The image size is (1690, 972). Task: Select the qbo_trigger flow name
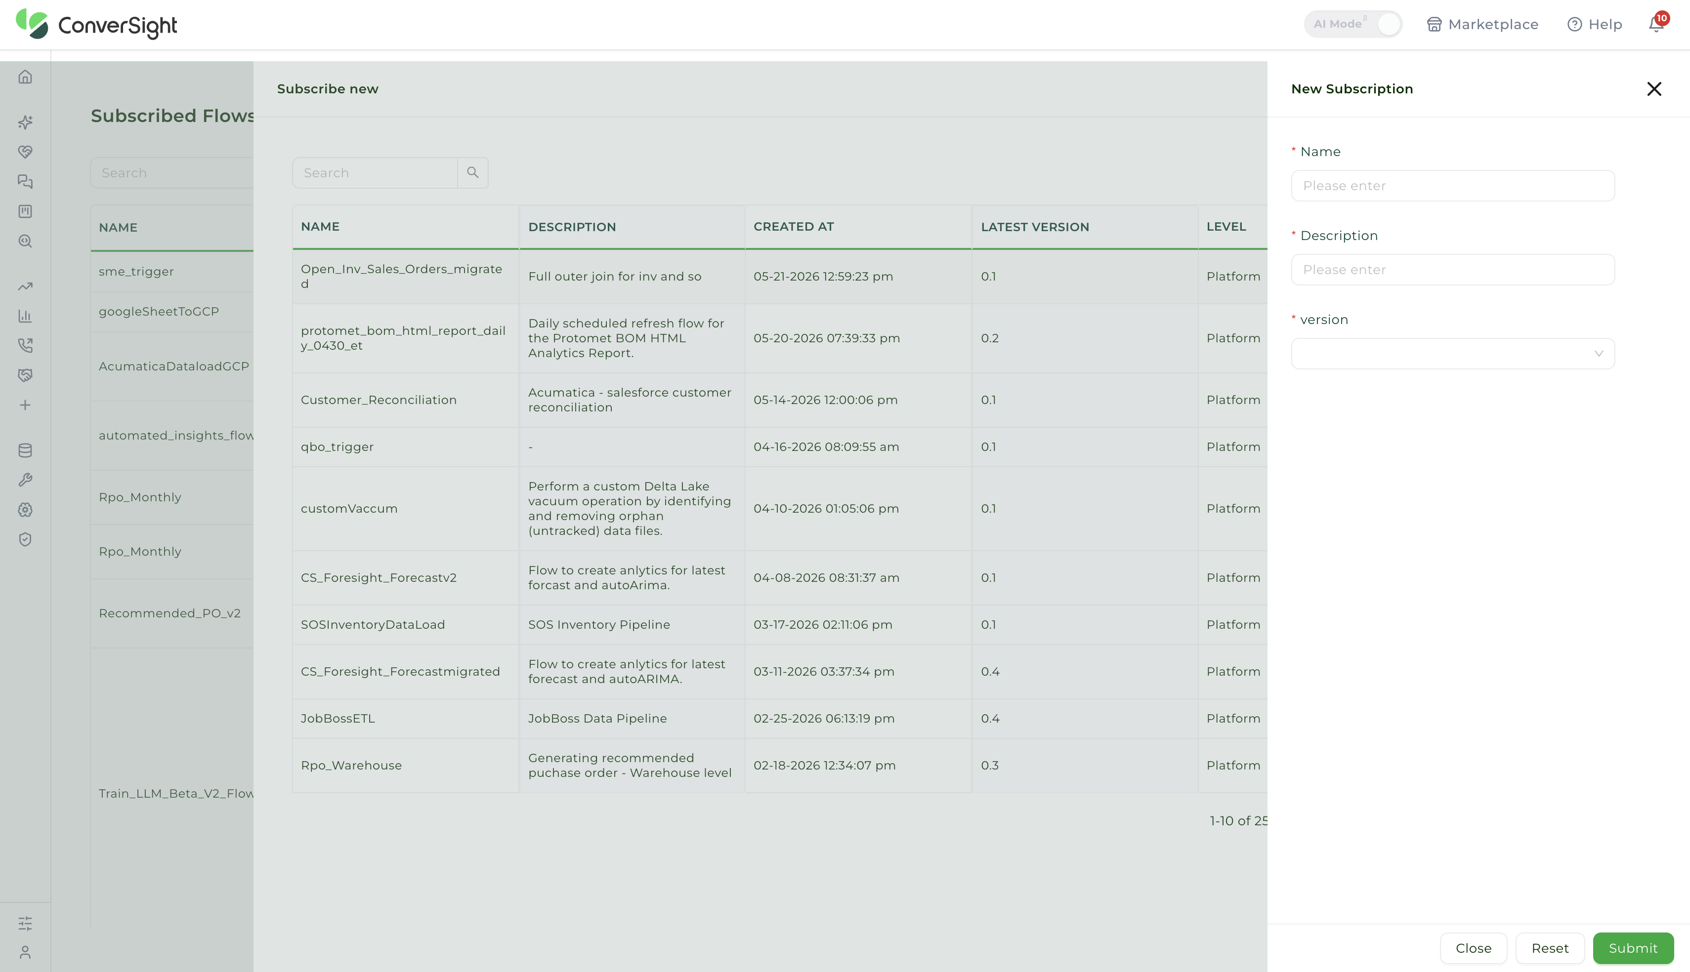click(x=337, y=446)
